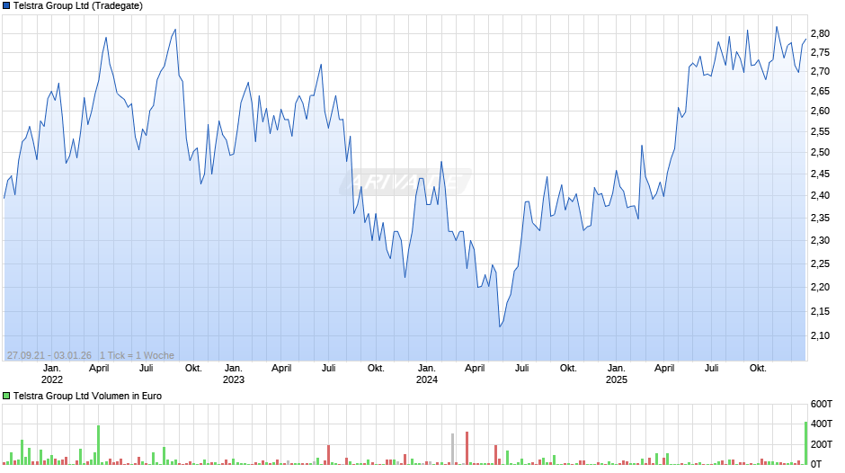This screenshot has height=473, width=845.
Task: Click the 2,40 price axis label
Action: pyautogui.click(x=820, y=195)
